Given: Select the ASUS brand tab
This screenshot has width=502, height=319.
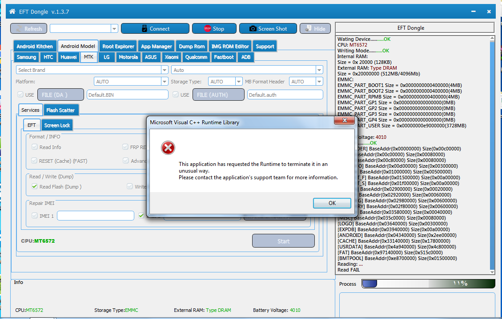Looking at the screenshot, I should (151, 57).
